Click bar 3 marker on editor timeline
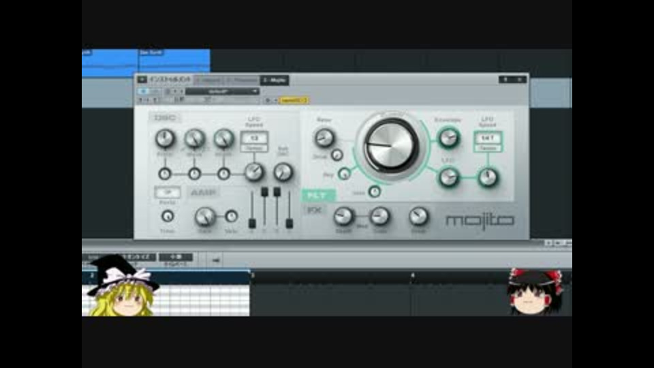654x368 pixels. 252,275
